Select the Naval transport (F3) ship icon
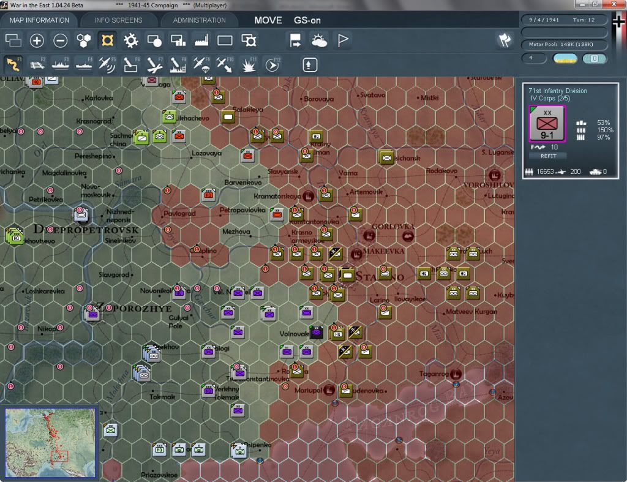This screenshot has height=482, width=627. tap(61, 64)
